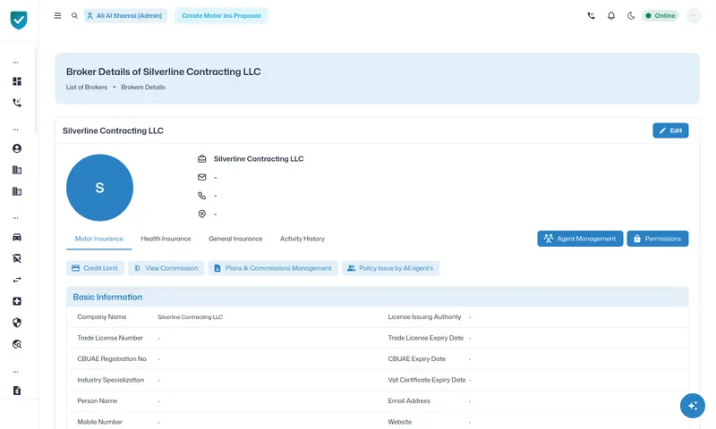
Task: Toggle the hamburger menu icon
Action: tap(57, 15)
